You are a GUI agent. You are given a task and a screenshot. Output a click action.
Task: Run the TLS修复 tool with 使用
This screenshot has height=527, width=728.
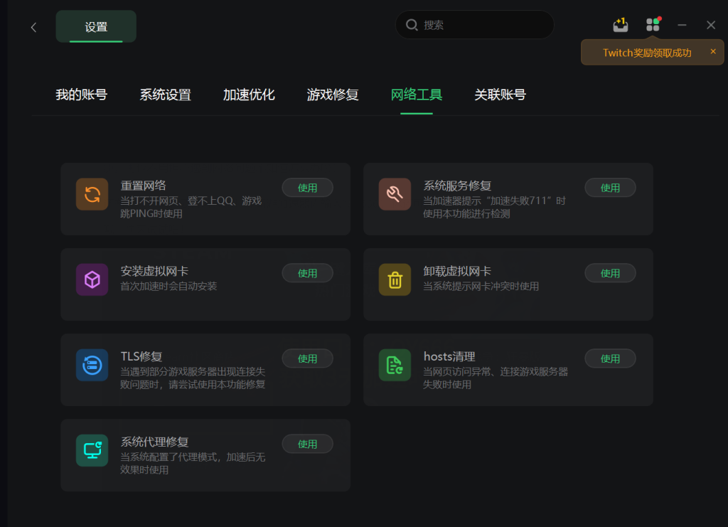(x=307, y=358)
